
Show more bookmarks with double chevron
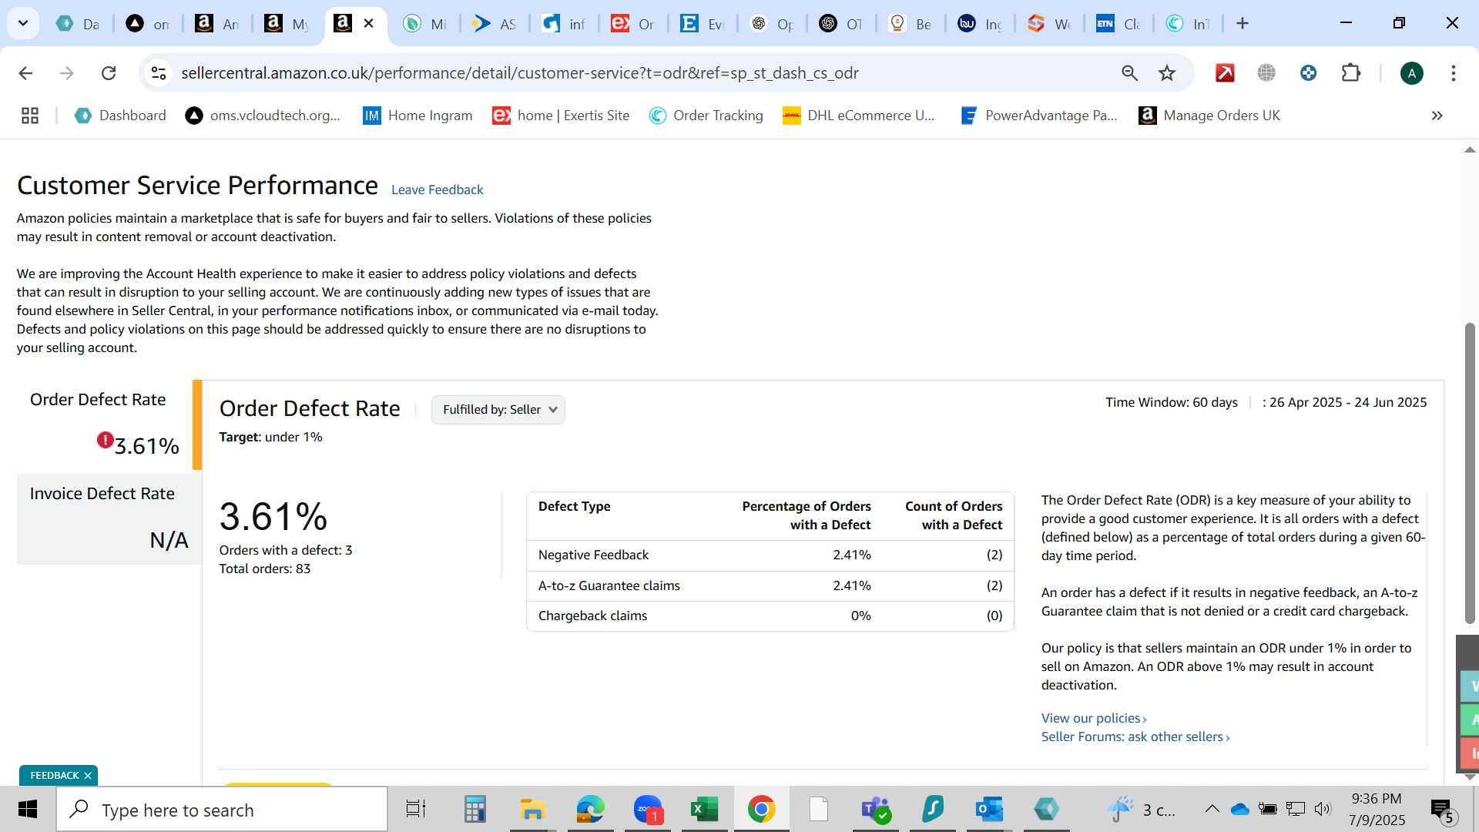coord(1437,116)
